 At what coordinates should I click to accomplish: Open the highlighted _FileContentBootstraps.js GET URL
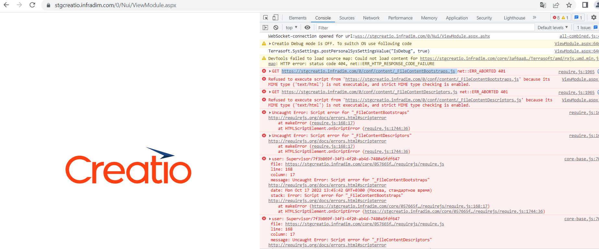(x=368, y=71)
